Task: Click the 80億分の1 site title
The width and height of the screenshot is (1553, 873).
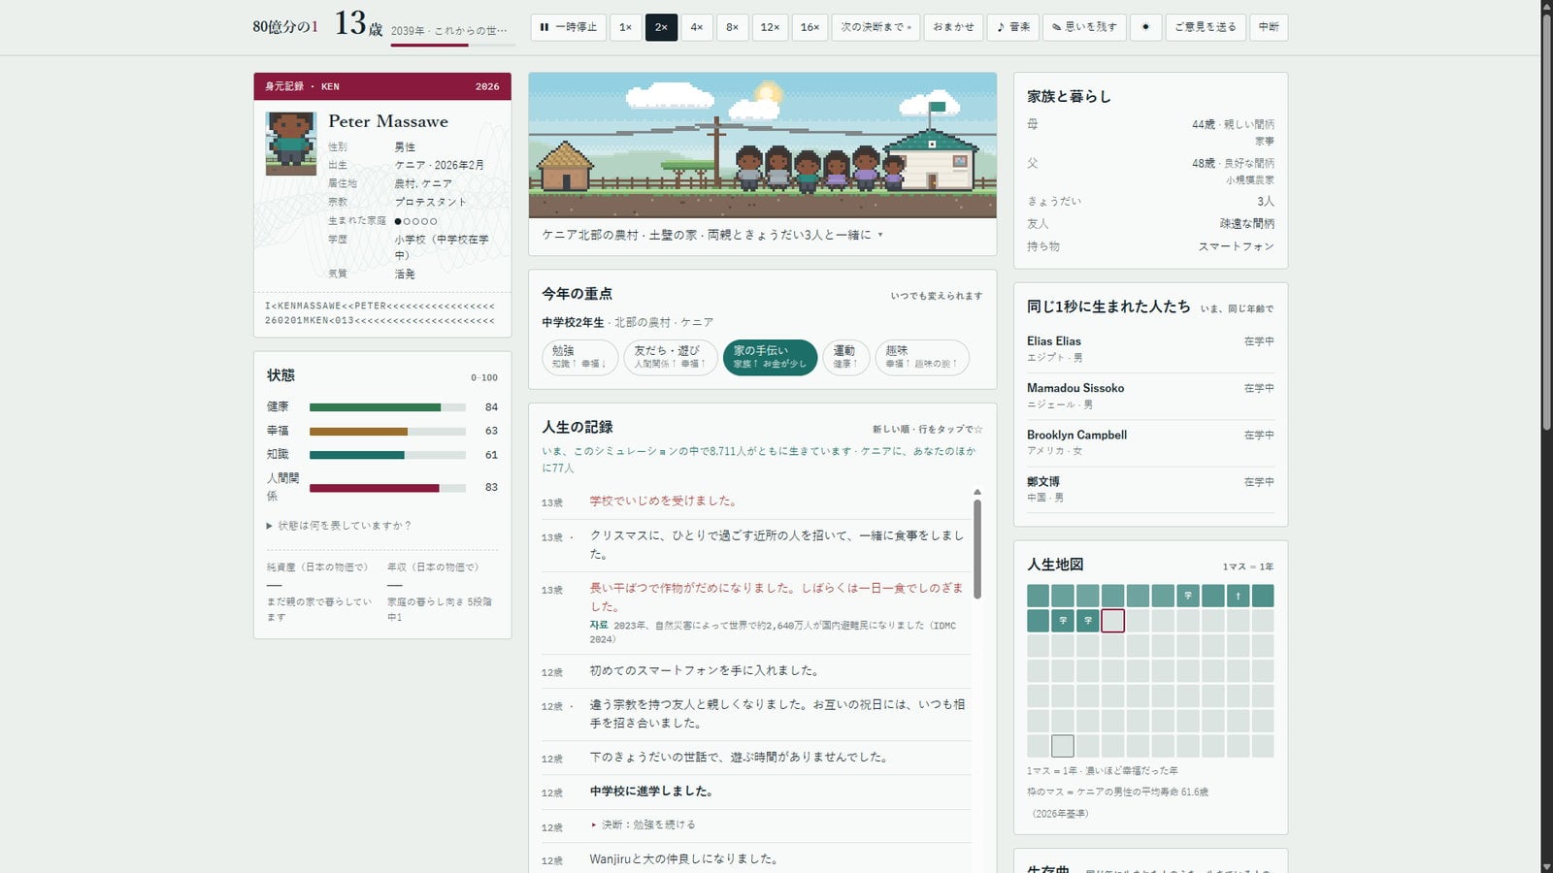Action: tap(285, 26)
